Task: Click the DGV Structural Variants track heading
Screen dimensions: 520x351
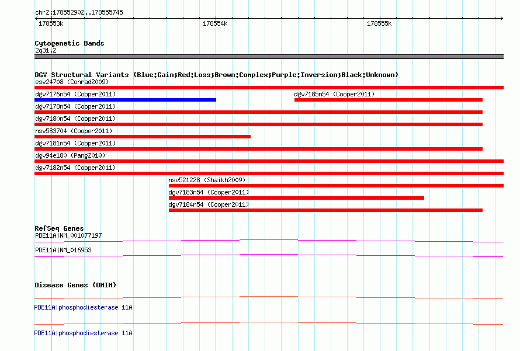Action: tap(217, 75)
